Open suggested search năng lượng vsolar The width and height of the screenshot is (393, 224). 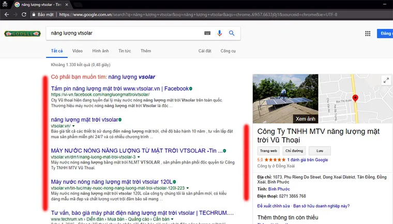pos(131,77)
